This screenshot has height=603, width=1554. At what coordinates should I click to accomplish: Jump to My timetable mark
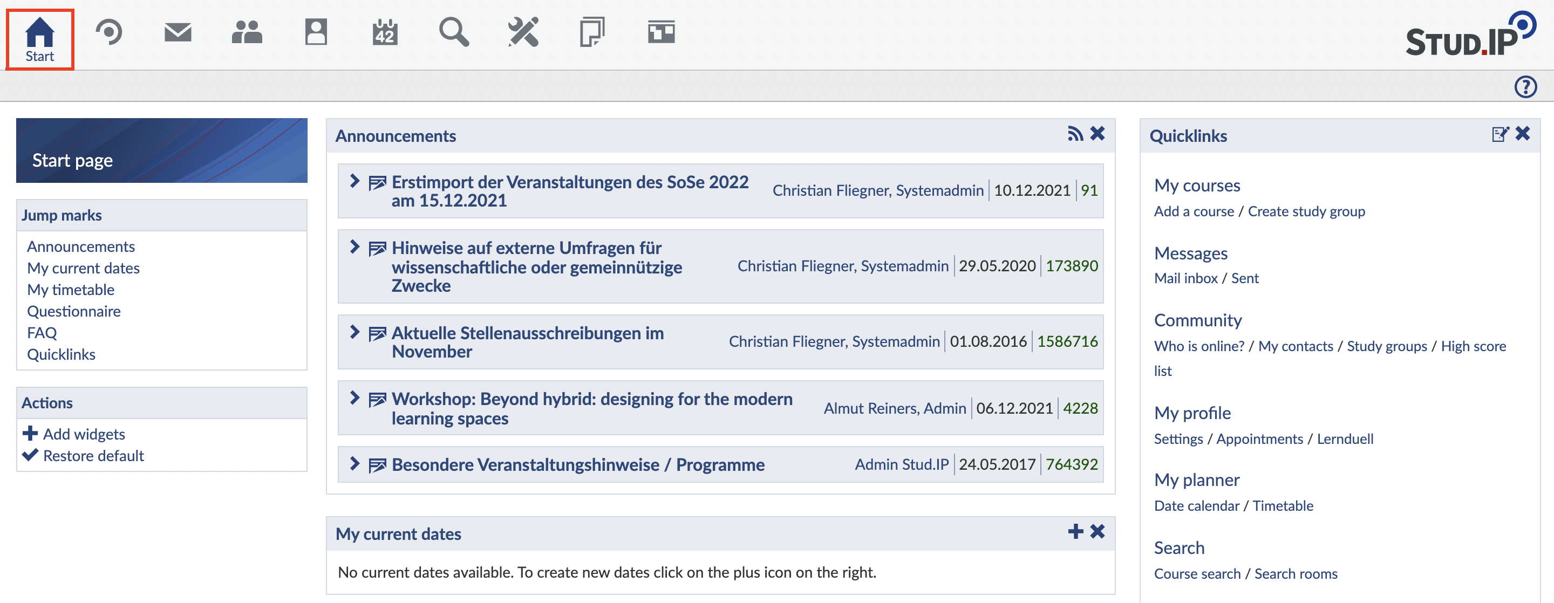tap(71, 290)
